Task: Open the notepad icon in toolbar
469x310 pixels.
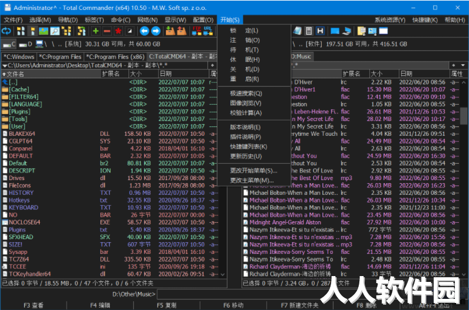Action: pos(297,31)
